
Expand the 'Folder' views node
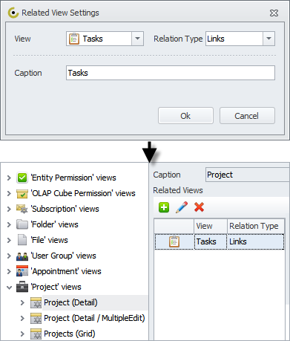click(x=9, y=224)
